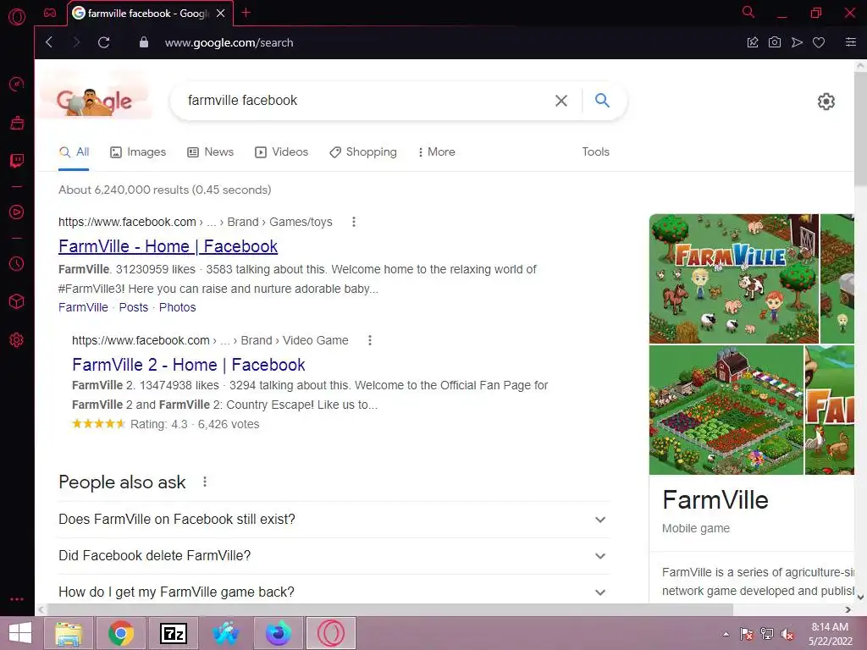The height and width of the screenshot is (650, 867).
Task: Open History clock icon in sidebar
Action: [17, 264]
